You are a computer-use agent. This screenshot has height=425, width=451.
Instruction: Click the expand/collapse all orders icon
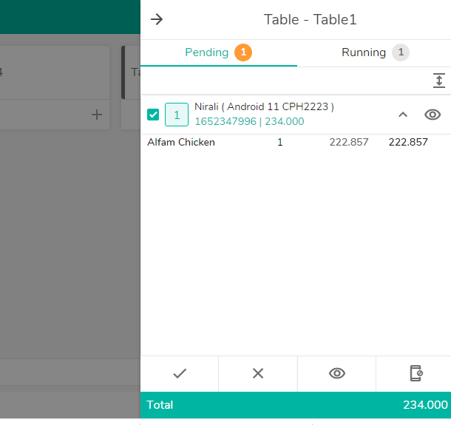[x=439, y=81]
